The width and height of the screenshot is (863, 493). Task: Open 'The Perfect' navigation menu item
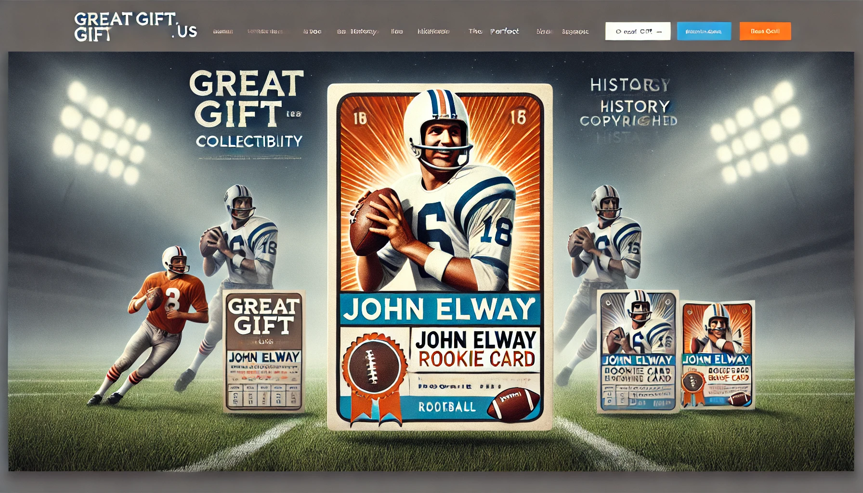(494, 31)
